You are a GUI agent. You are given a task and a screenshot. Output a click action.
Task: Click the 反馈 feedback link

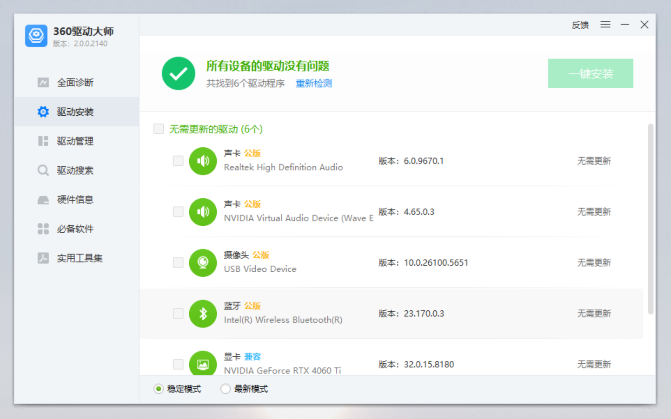580,25
